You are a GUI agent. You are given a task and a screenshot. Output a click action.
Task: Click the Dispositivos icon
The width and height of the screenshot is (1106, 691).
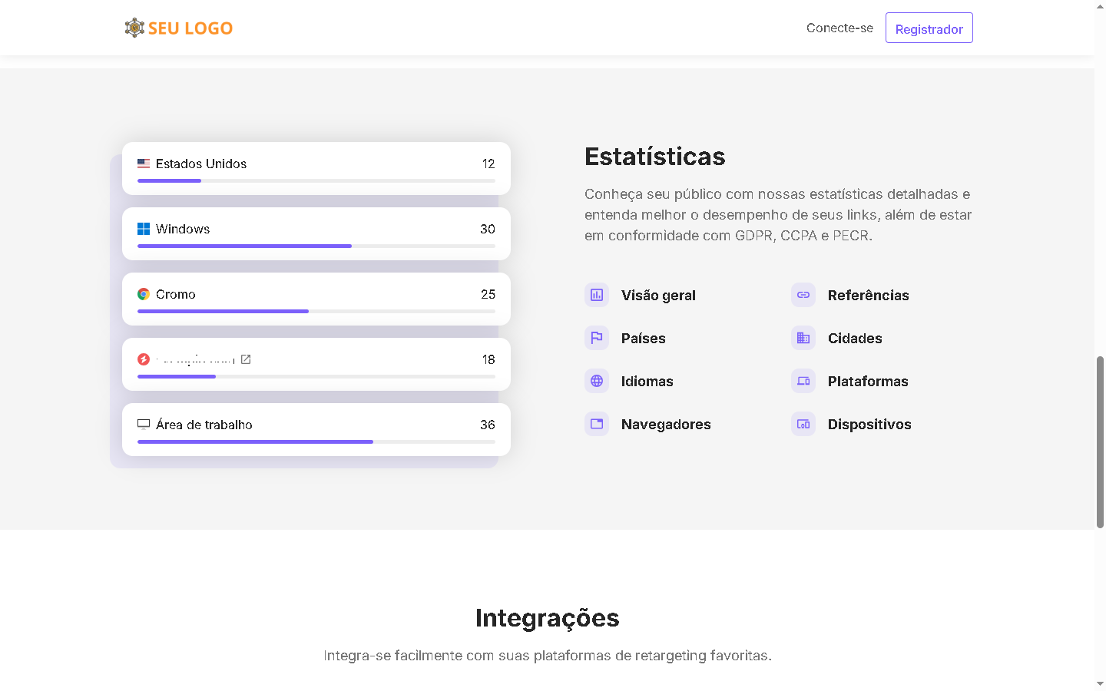click(803, 424)
